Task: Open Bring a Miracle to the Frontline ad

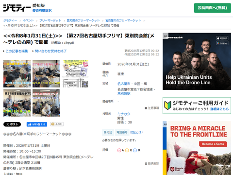Action: click(x=197, y=148)
